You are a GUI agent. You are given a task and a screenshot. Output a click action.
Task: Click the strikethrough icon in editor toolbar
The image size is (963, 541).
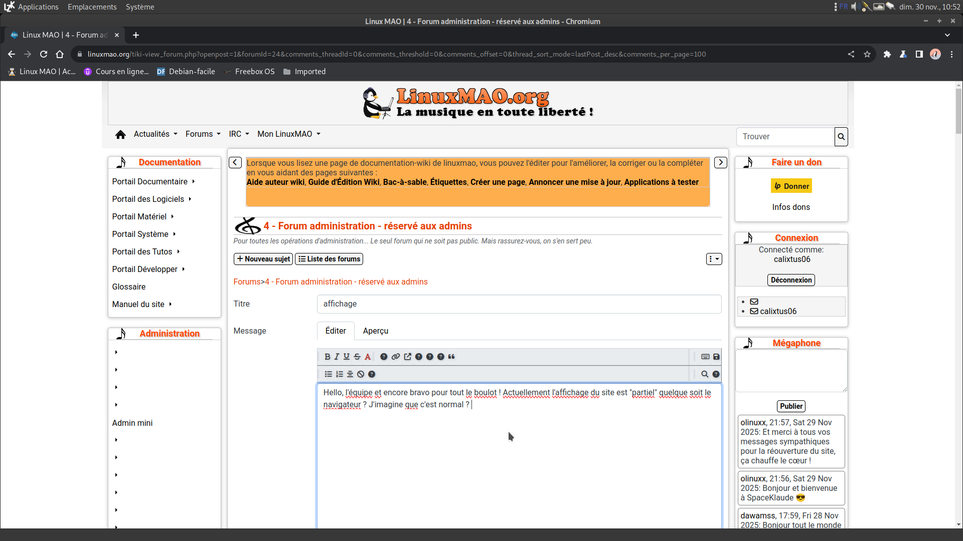click(x=357, y=357)
